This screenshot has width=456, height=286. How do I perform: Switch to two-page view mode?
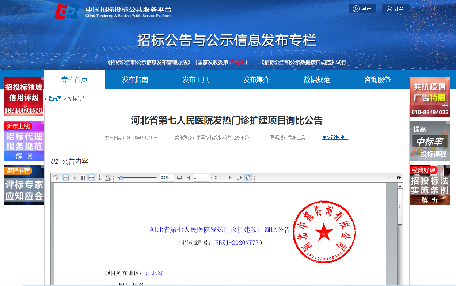74,178
